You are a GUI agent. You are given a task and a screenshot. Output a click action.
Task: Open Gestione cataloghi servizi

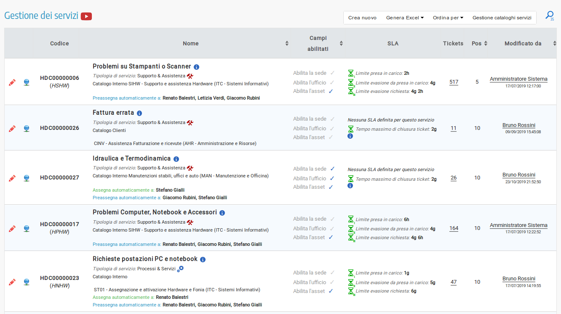(x=502, y=18)
